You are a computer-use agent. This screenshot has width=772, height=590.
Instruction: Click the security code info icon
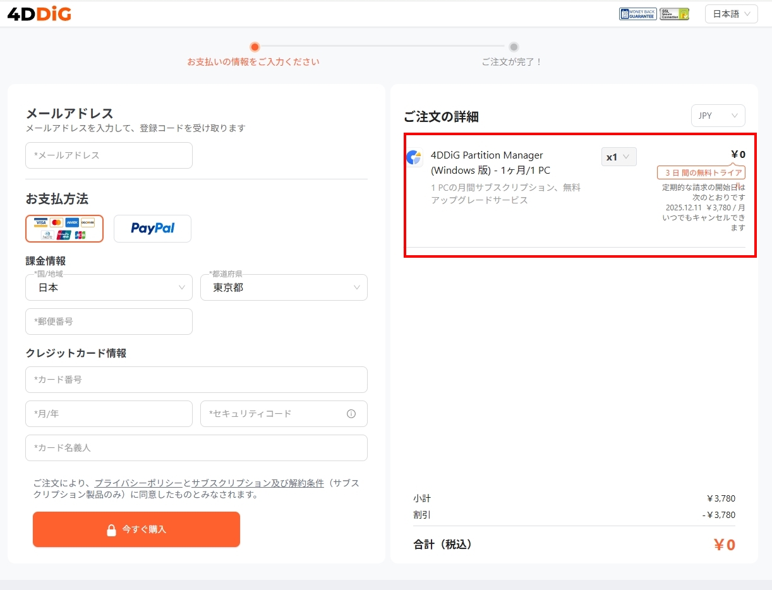click(351, 414)
